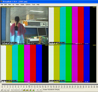Click previous scene search icon

coord(30,90)
